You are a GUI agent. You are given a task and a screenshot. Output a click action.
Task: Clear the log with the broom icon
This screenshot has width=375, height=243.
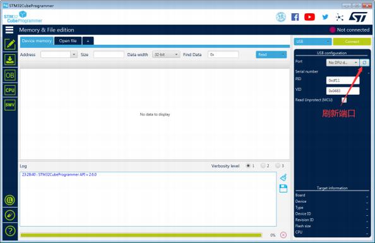[x=283, y=177]
